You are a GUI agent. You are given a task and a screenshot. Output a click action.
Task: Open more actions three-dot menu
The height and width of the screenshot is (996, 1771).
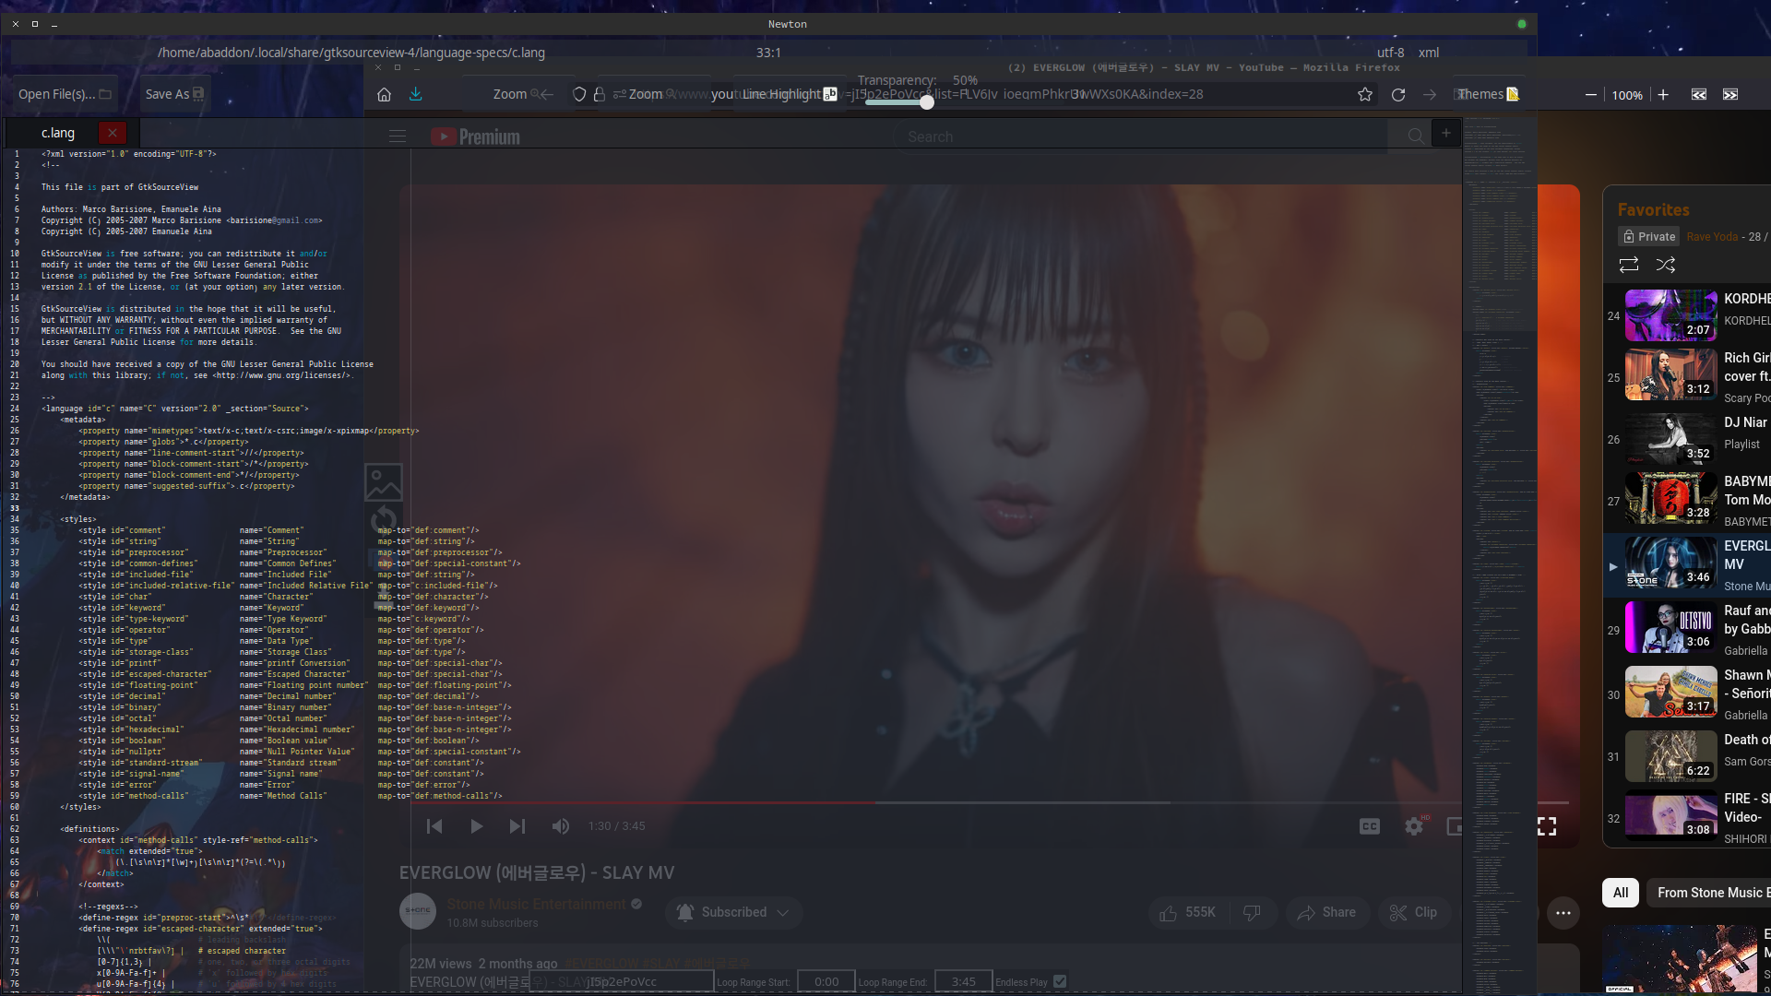coord(1563,913)
